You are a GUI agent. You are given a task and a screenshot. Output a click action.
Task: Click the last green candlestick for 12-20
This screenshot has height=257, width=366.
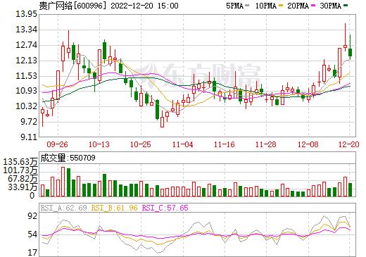[x=350, y=52]
